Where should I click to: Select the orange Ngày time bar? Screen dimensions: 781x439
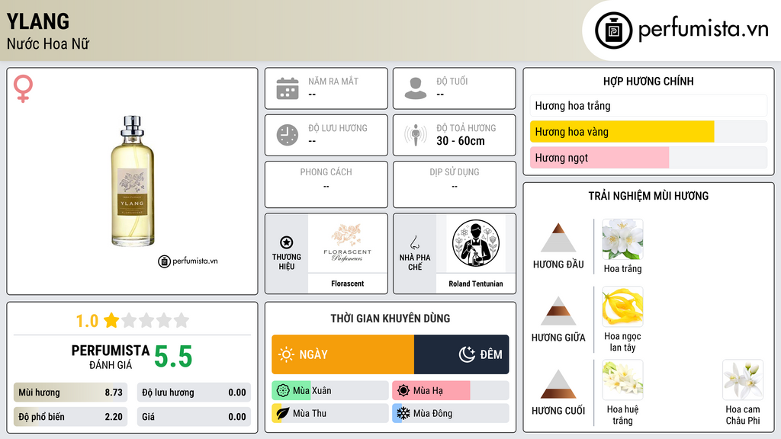(342, 354)
